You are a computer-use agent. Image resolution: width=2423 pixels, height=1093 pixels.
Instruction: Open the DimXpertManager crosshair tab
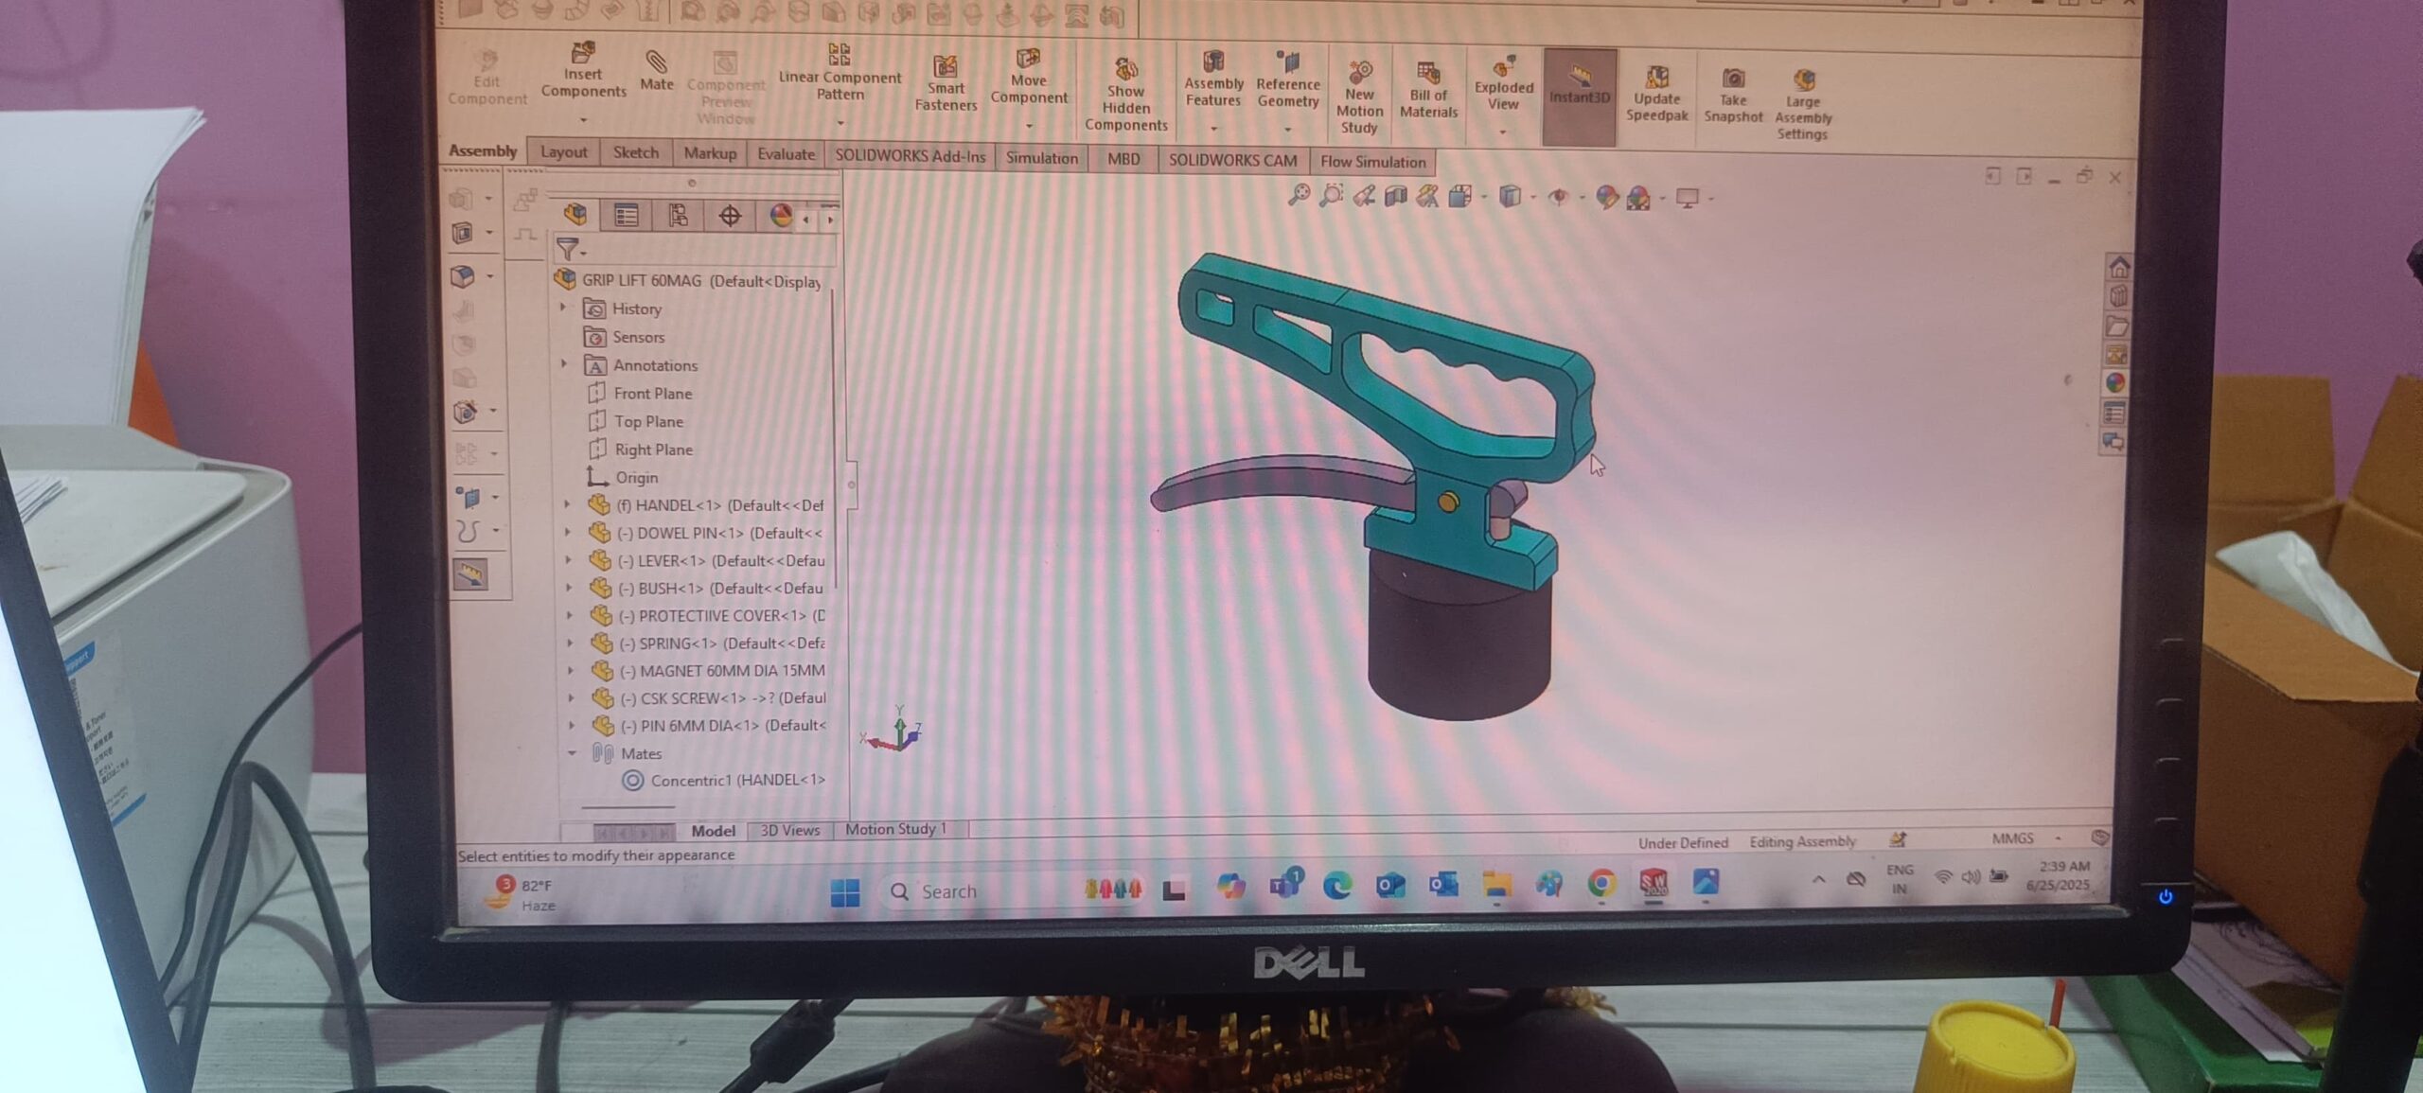click(x=730, y=217)
